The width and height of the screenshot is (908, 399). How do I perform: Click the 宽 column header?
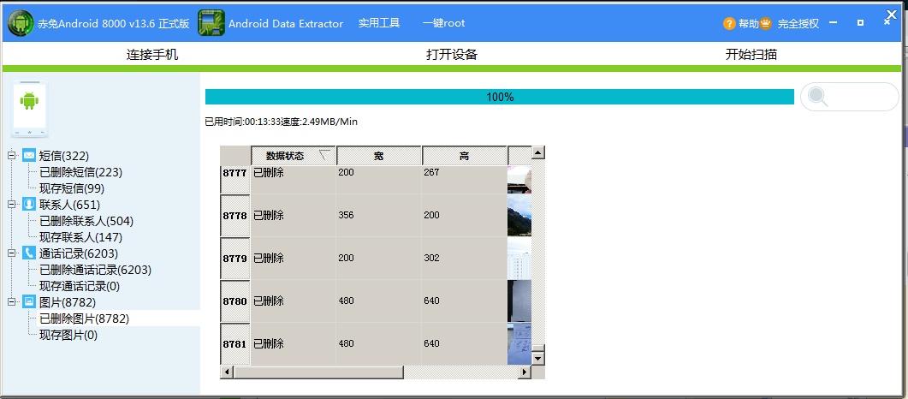(379, 155)
